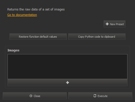Copy Python code to clipboard

(x=97, y=37)
